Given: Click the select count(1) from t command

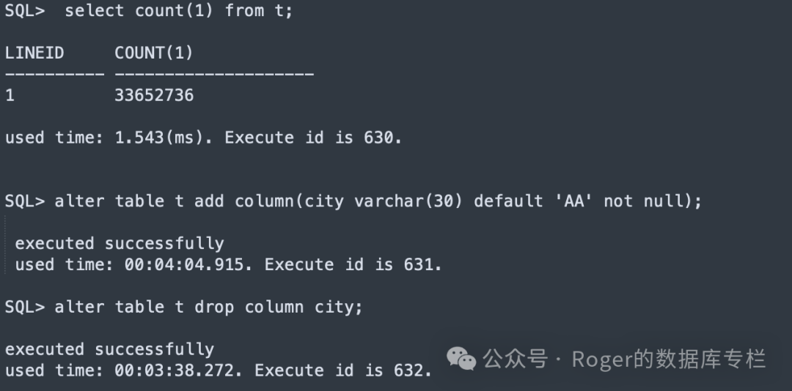Looking at the screenshot, I should click(x=179, y=10).
